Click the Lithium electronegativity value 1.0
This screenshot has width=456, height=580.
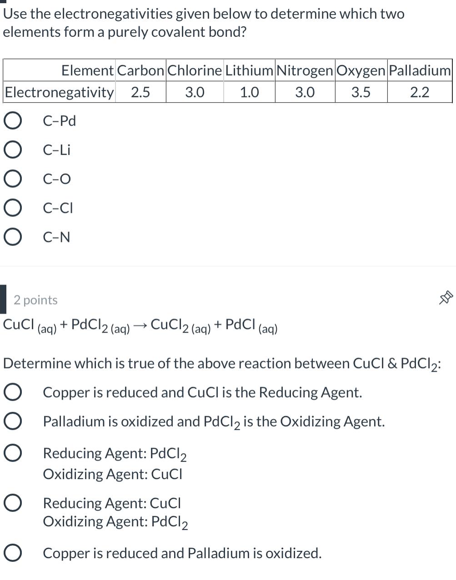pyautogui.click(x=249, y=92)
